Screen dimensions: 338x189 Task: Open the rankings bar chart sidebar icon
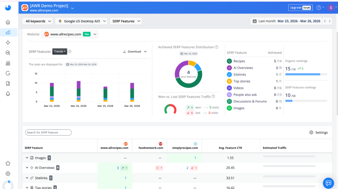[x=8, y=32]
